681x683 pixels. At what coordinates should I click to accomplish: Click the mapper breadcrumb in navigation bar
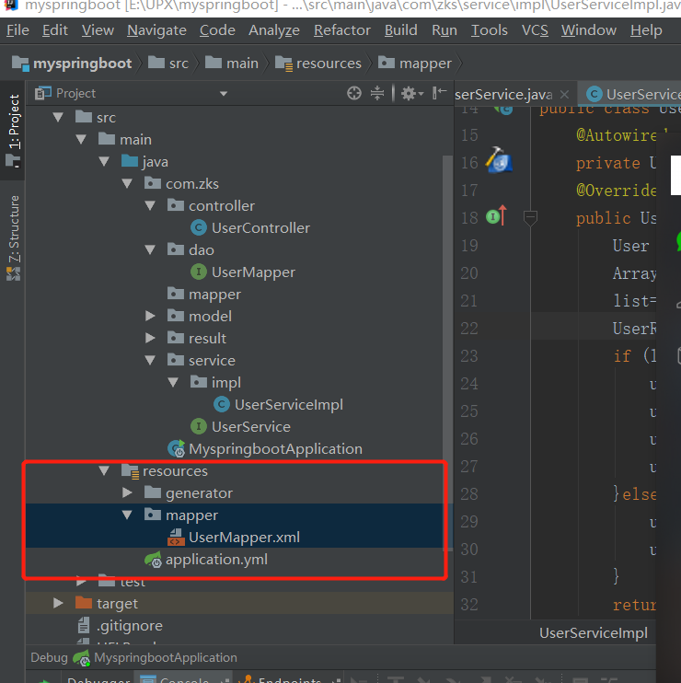click(415, 64)
